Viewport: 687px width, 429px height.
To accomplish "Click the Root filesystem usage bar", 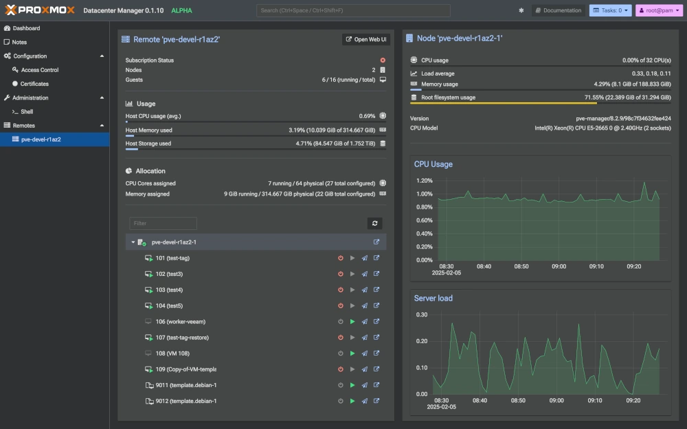I will [540, 104].
